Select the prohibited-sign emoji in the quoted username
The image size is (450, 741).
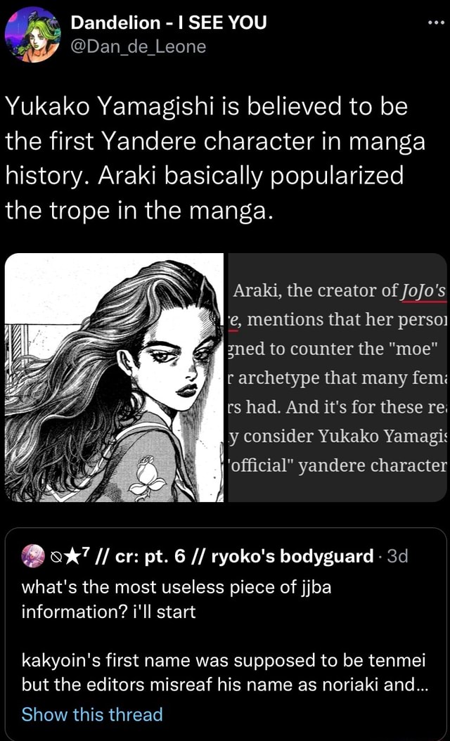click(56, 558)
